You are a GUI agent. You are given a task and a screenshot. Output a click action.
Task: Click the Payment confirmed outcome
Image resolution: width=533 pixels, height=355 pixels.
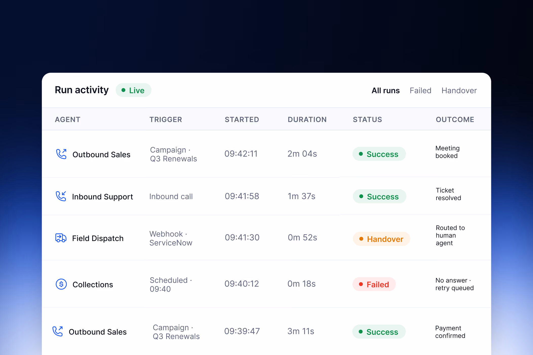point(450,332)
